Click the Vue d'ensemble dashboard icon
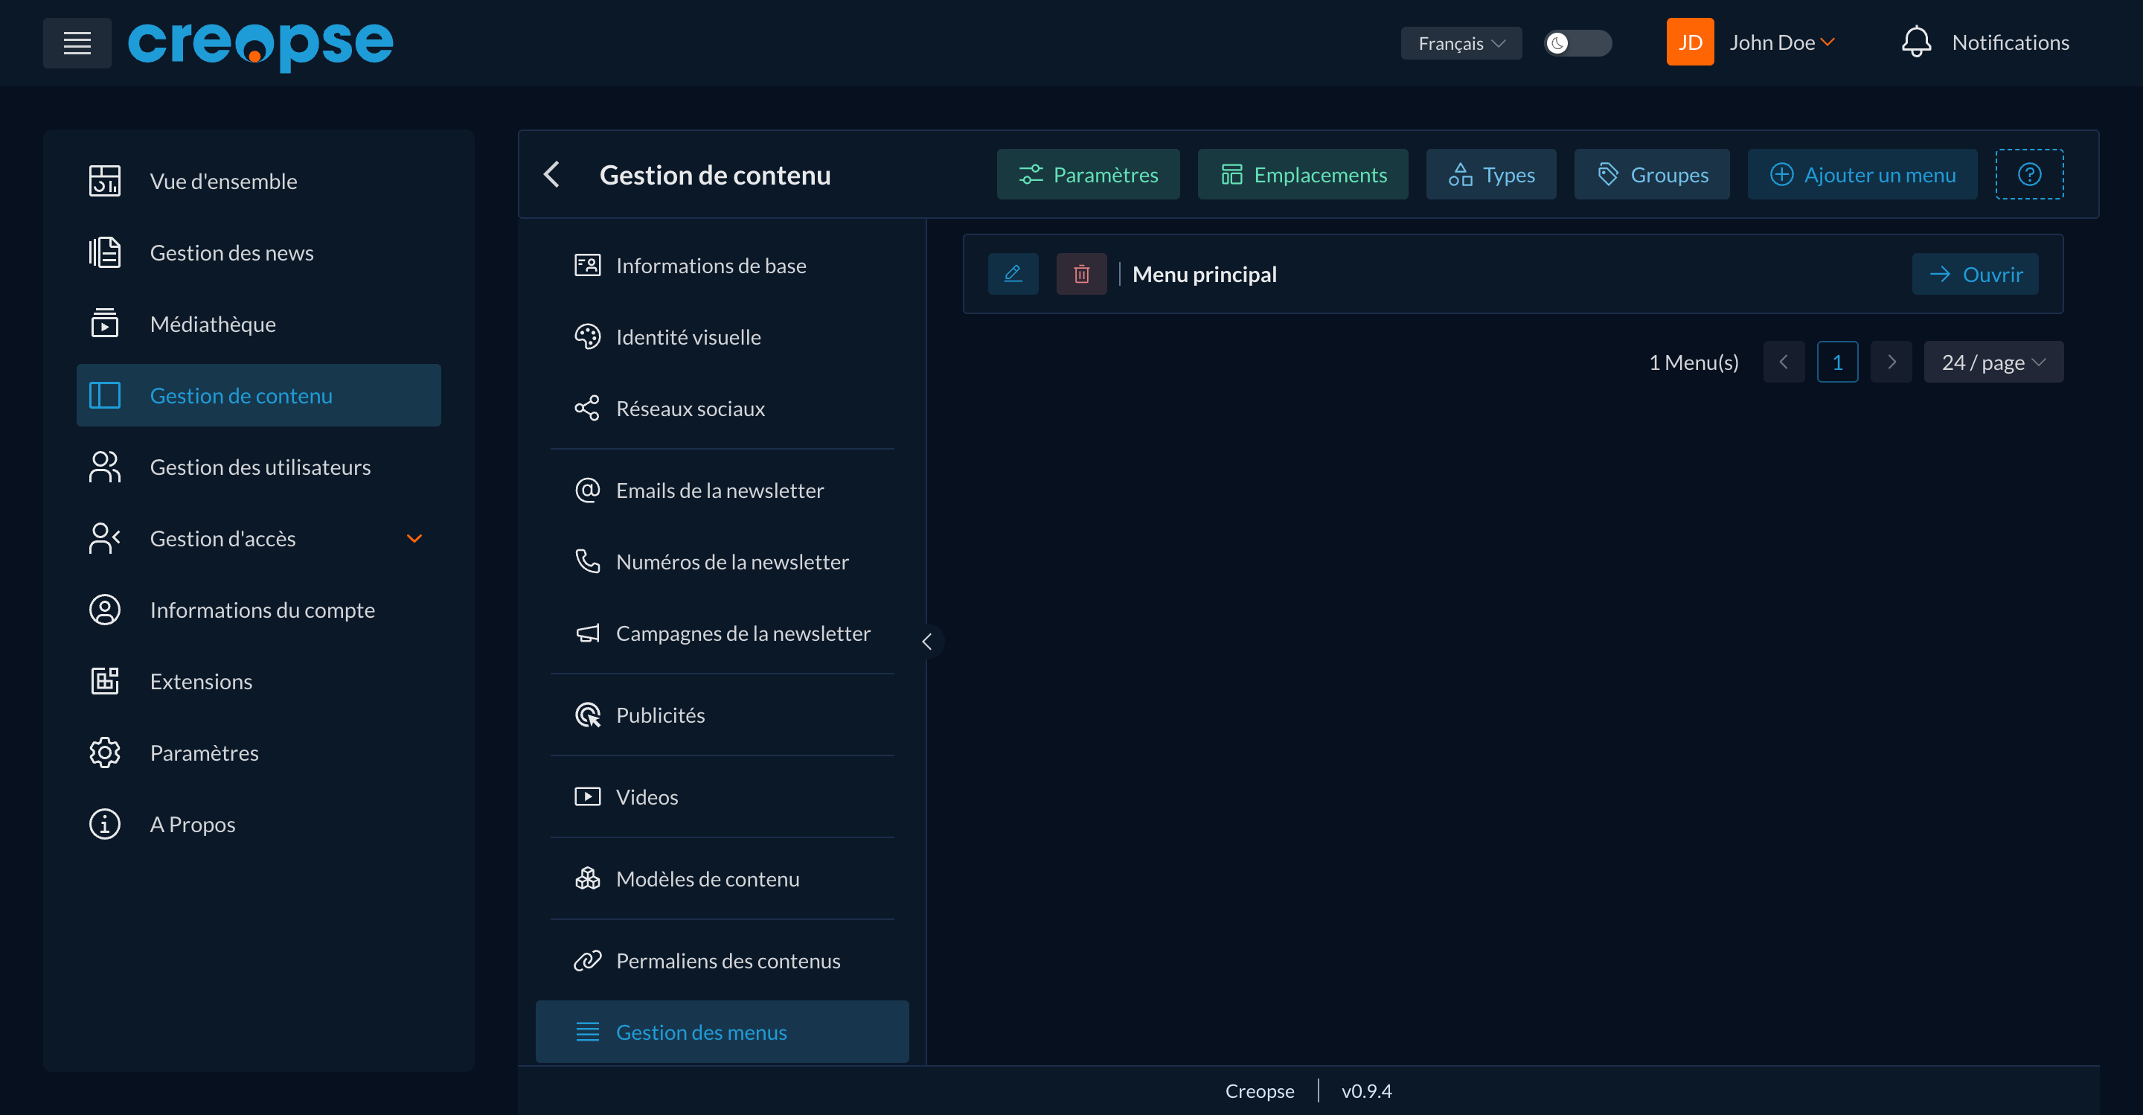Screen dimensions: 2143x1115 [x=104, y=181]
